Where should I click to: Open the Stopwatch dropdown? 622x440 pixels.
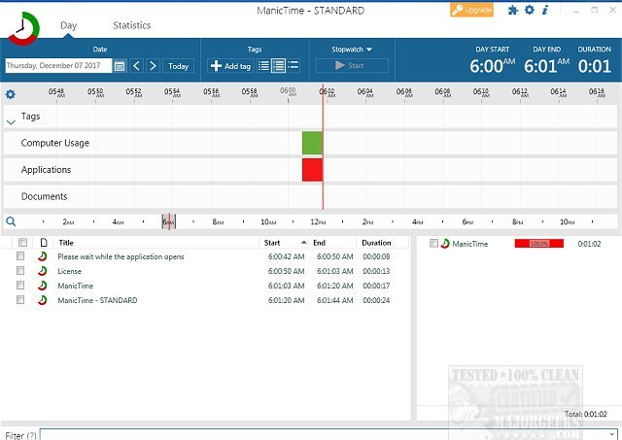tap(352, 48)
